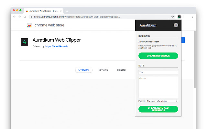Screen dimensions: 207x129
Task: Open a new tab with plus icon
Action: pos(67,11)
